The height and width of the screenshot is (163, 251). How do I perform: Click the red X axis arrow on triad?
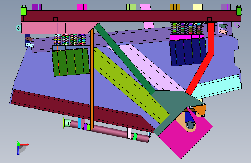click(x=24, y=144)
